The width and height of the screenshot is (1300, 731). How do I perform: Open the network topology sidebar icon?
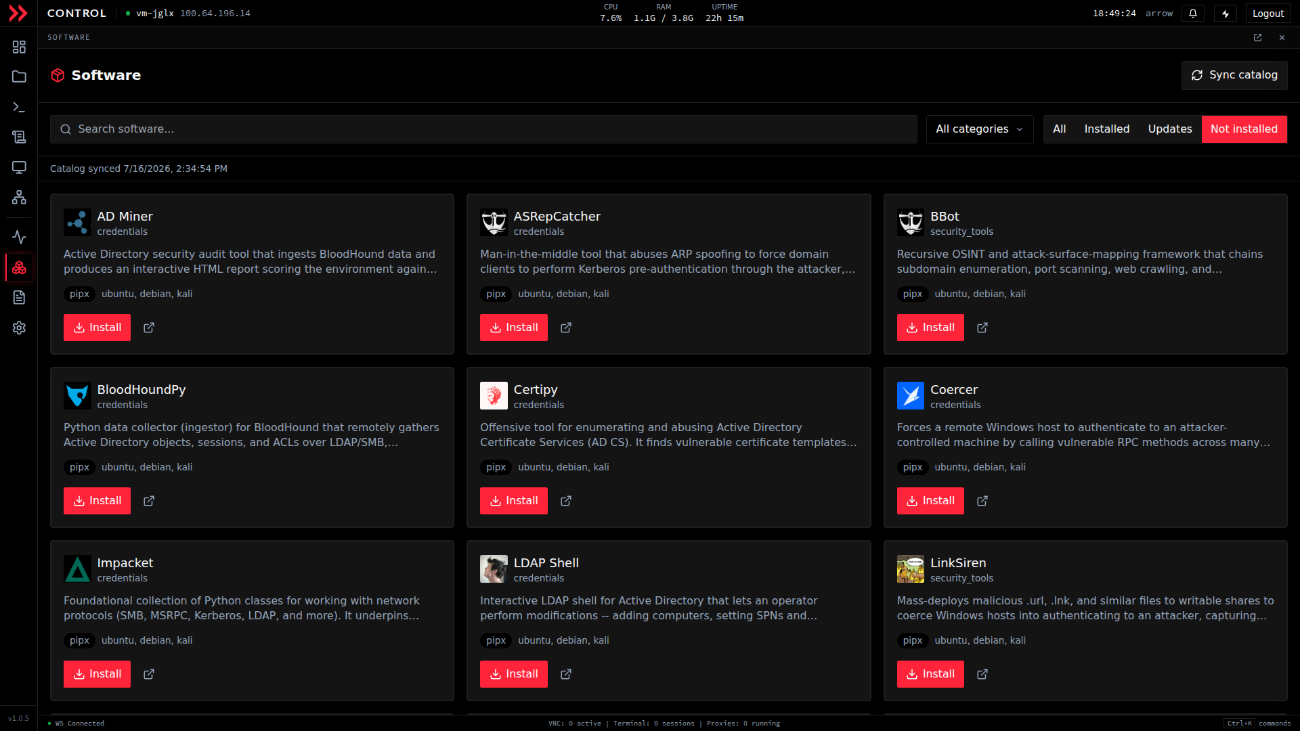[x=19, y=197]
